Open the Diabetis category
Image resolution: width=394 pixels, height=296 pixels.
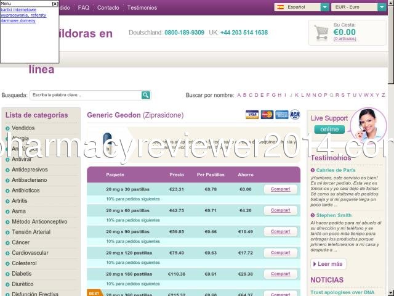pos(22,274)
